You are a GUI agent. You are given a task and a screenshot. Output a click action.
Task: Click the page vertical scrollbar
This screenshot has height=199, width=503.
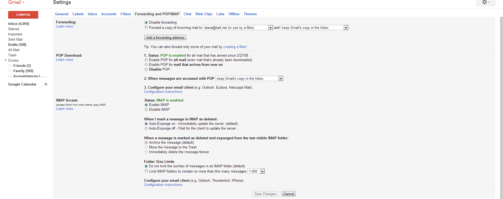501,105
